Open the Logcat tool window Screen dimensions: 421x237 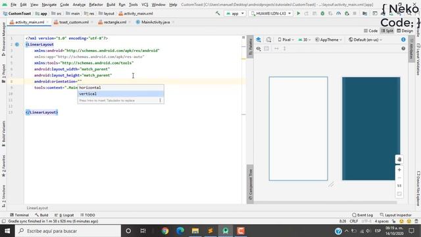pyautogui.click(x=64, y=215)
